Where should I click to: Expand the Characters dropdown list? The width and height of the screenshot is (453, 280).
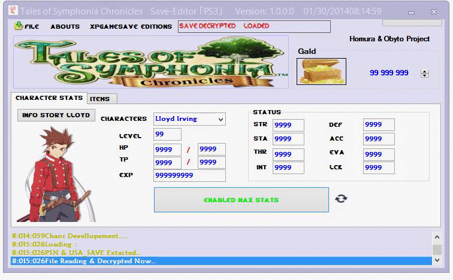point(221,119)
